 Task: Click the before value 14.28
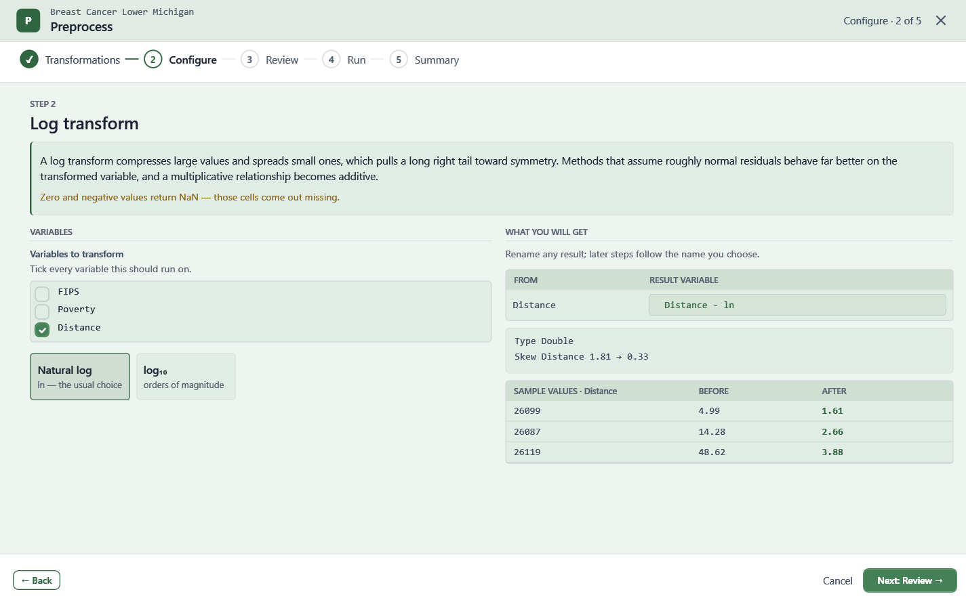tap(712, 432)
